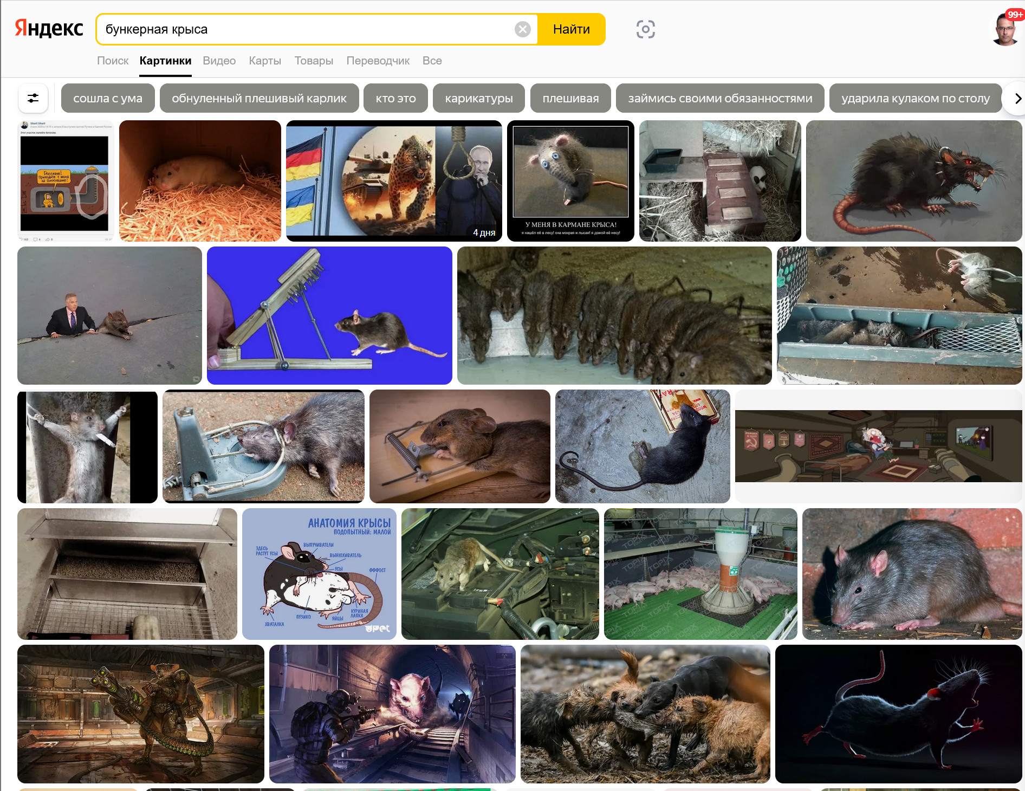Expand the Все services menu

click(432, 61)
